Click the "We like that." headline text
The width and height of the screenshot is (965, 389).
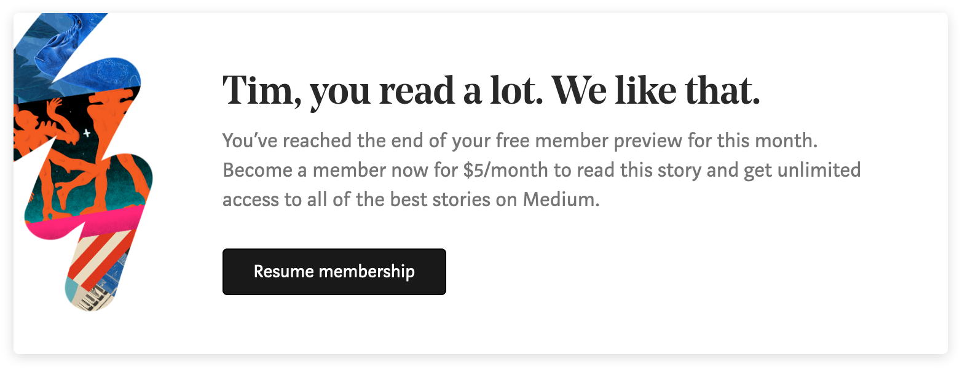pyautogui.click(x=656, y=91)
